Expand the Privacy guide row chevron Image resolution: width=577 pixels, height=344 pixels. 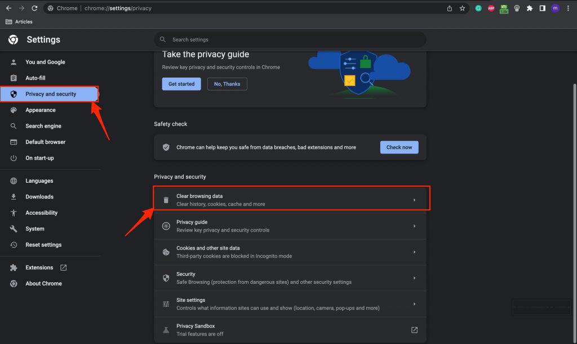pyautogui.click(x=414, y=226)
